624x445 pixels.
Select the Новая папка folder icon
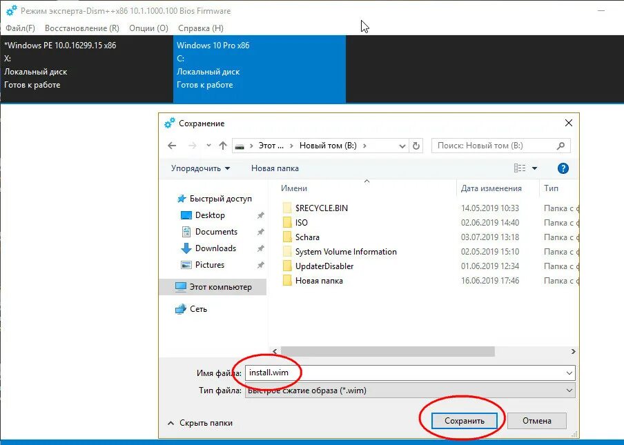(x=287, y=280)
